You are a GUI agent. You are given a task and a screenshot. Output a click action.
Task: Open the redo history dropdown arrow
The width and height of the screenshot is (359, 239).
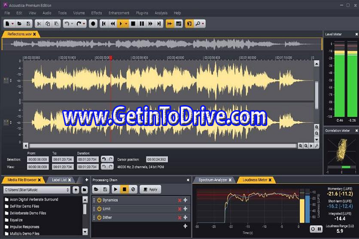tap(84, 23)
